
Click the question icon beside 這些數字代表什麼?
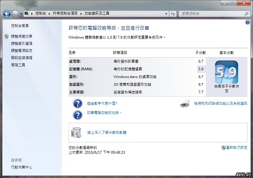pos(77,103)
